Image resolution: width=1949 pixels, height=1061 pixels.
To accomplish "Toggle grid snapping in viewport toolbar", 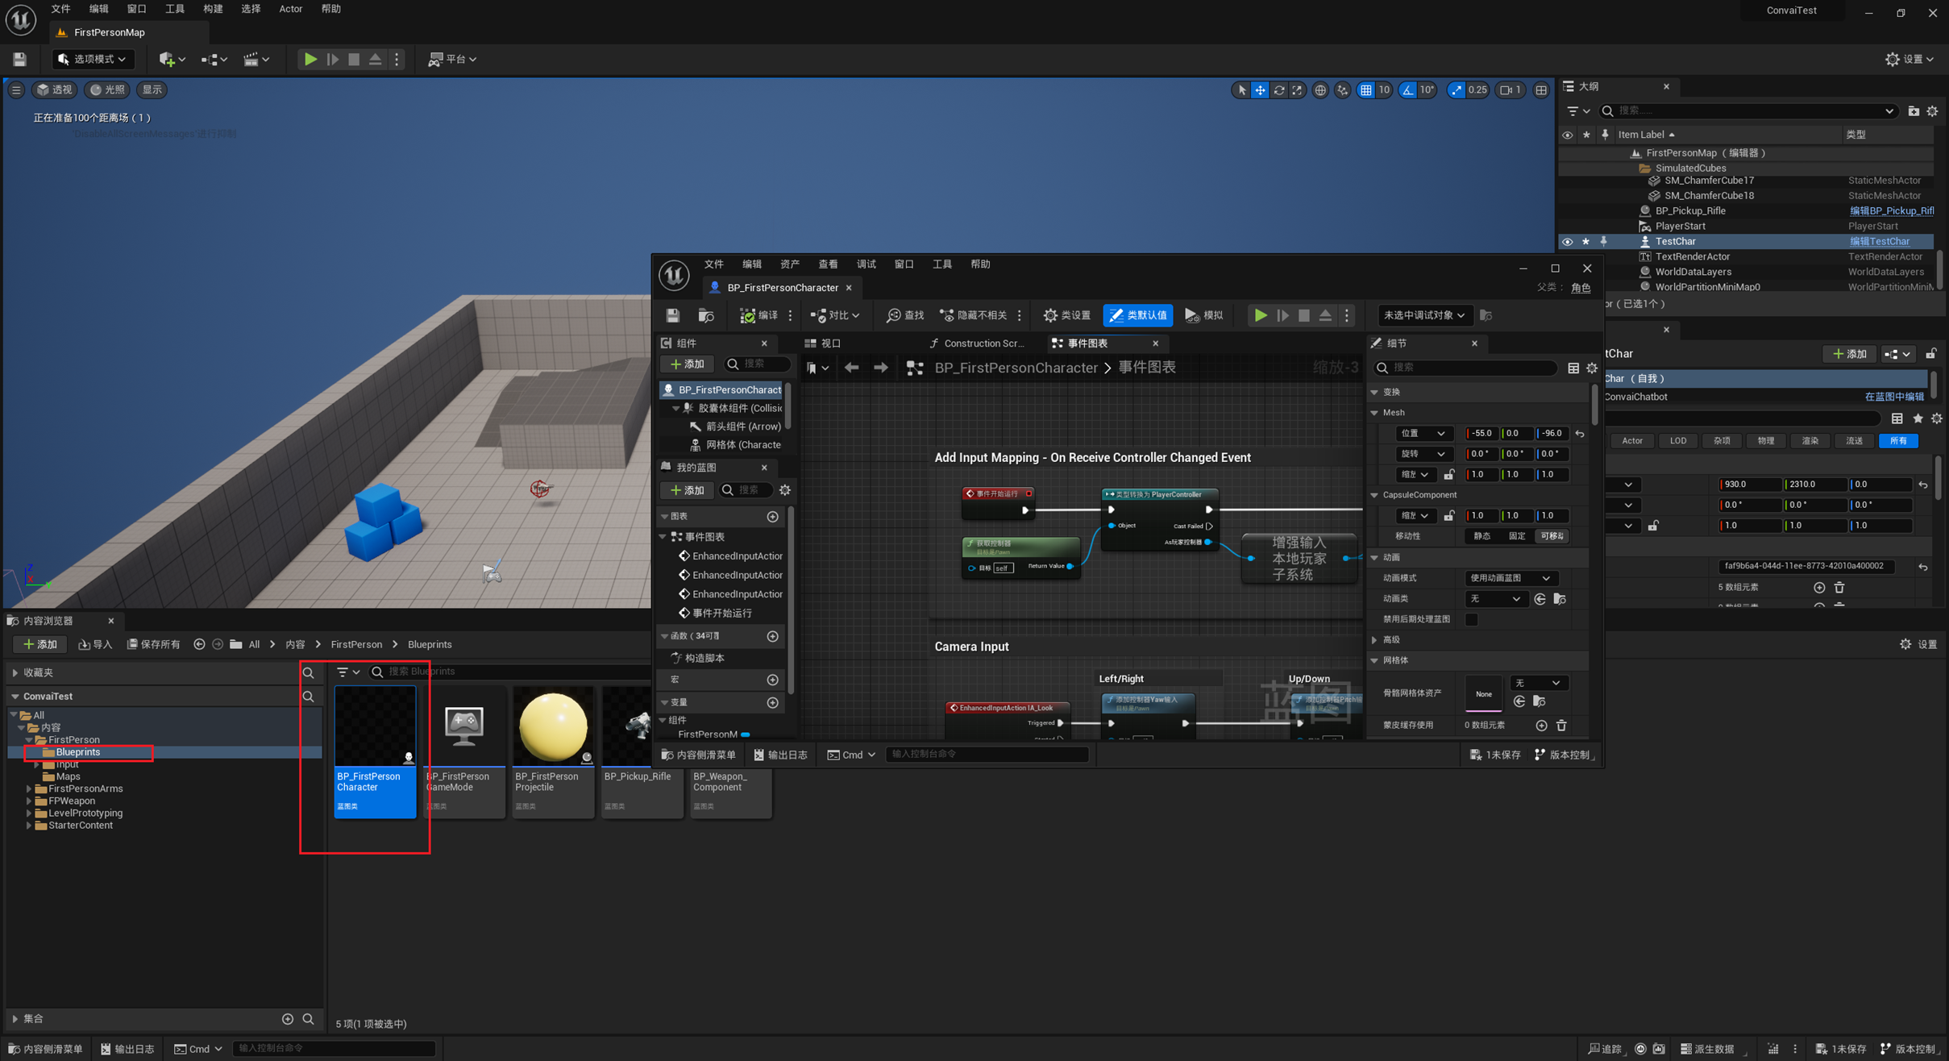I will click(x=1366, y=90).
